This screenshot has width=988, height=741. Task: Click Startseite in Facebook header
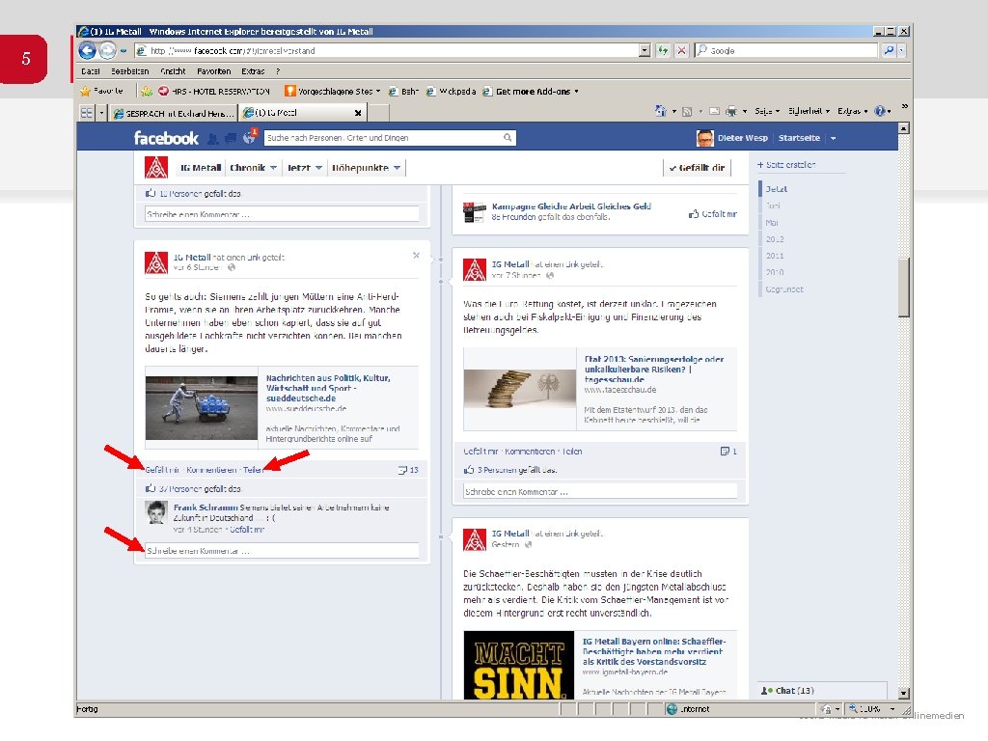coord(799,138)
